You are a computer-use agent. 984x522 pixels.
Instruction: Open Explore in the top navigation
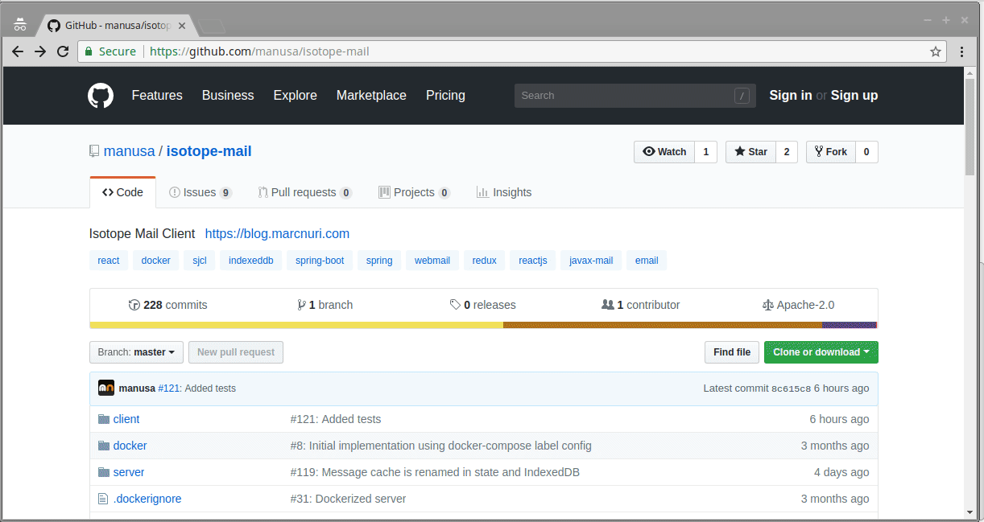coord(296,95)
